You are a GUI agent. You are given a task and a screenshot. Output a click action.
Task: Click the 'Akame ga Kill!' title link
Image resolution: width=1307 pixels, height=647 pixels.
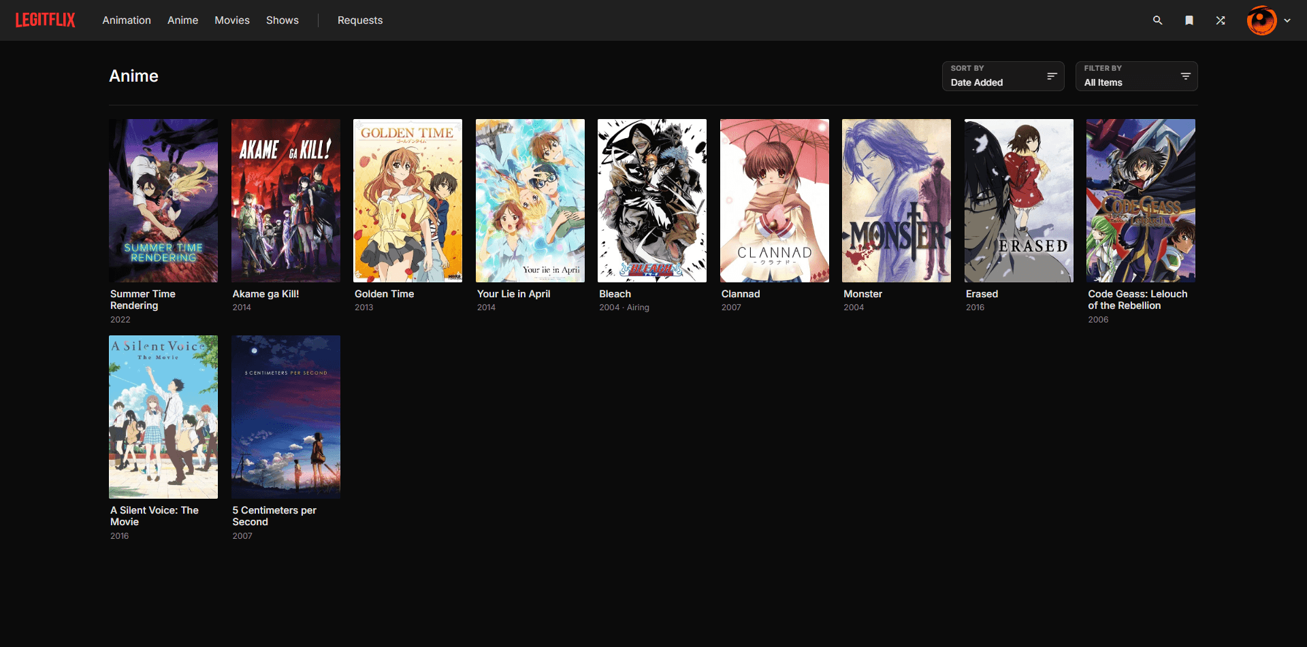[x=265, y=294]
